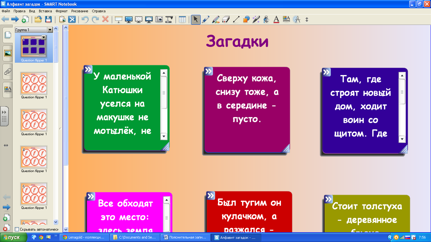Add page using sidebar bottom green plus icon
This screenshot has width=431, height=242.
click(x=7, y=217)
